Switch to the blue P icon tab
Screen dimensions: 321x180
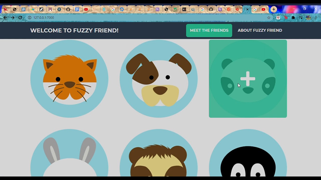pyautogui.click(x=23, y=9)
